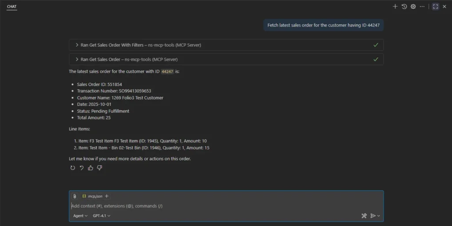Click the attach context paperclip icon
The image size is (452, 226).
pyautogui.click(x=75, y=196)
